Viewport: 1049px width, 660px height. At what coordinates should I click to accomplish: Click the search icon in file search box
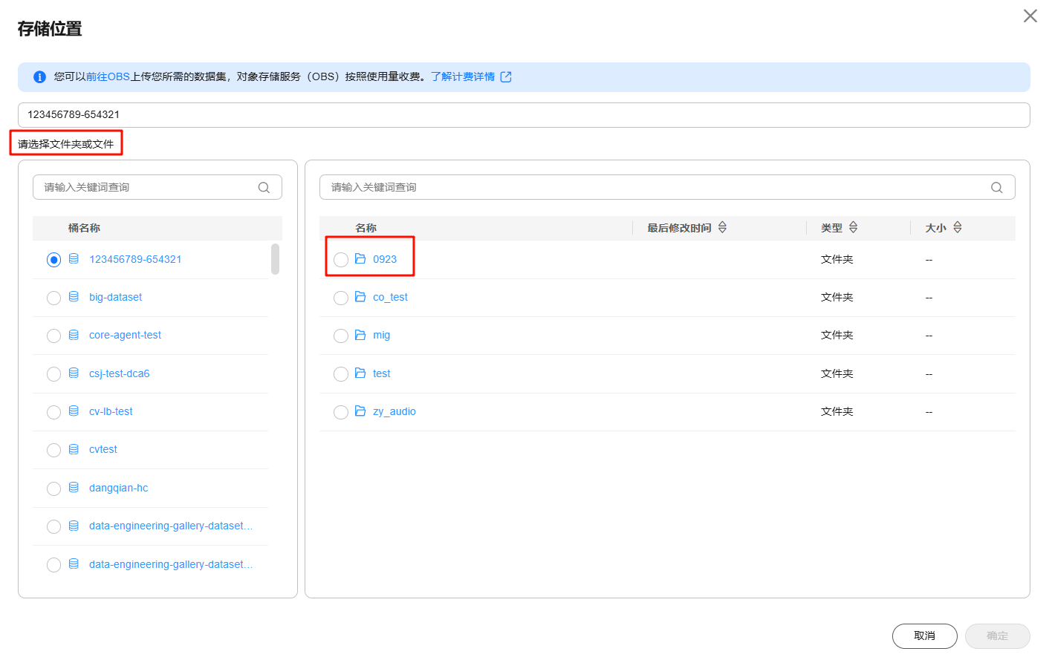[996, 188]
